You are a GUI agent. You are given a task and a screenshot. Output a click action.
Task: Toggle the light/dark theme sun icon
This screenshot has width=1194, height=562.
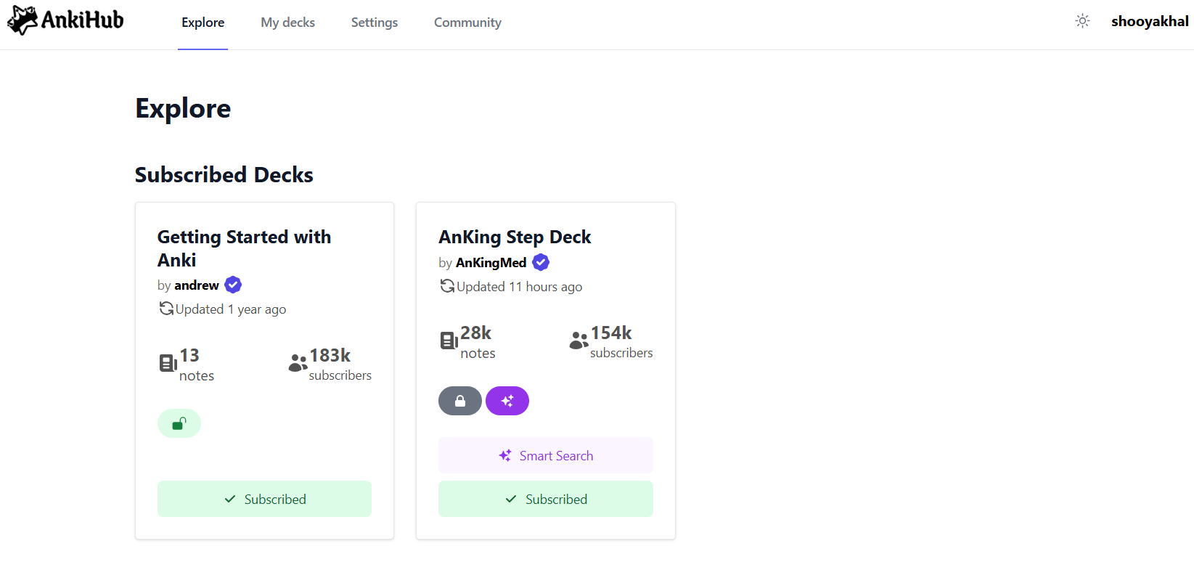(1082, 21)
